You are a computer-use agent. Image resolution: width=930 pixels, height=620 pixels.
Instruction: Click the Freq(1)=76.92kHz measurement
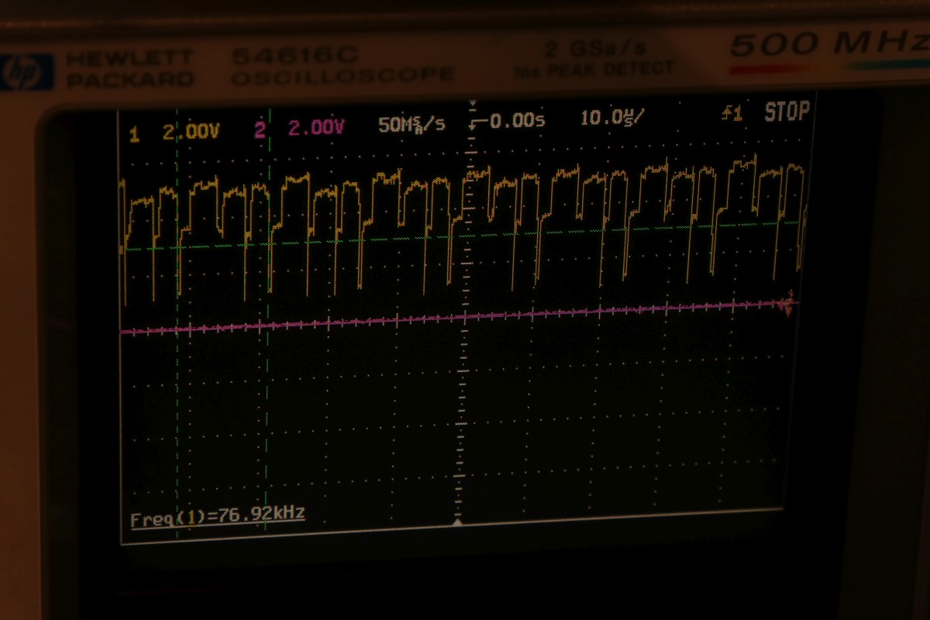tap(217, 516)
